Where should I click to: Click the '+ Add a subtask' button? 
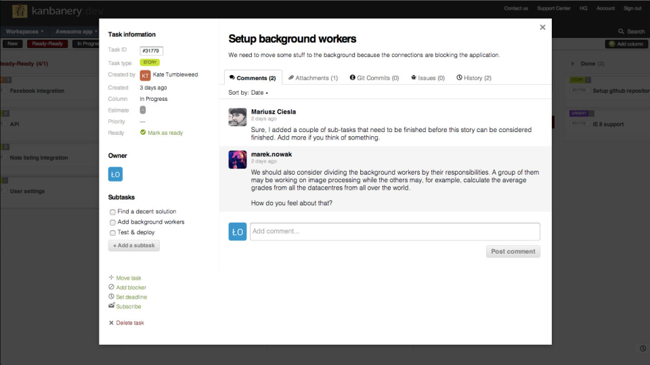tap(134, 245)
